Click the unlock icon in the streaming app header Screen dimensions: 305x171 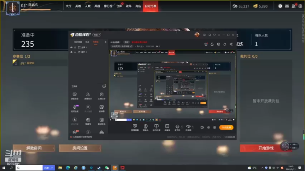coord(212,44)
